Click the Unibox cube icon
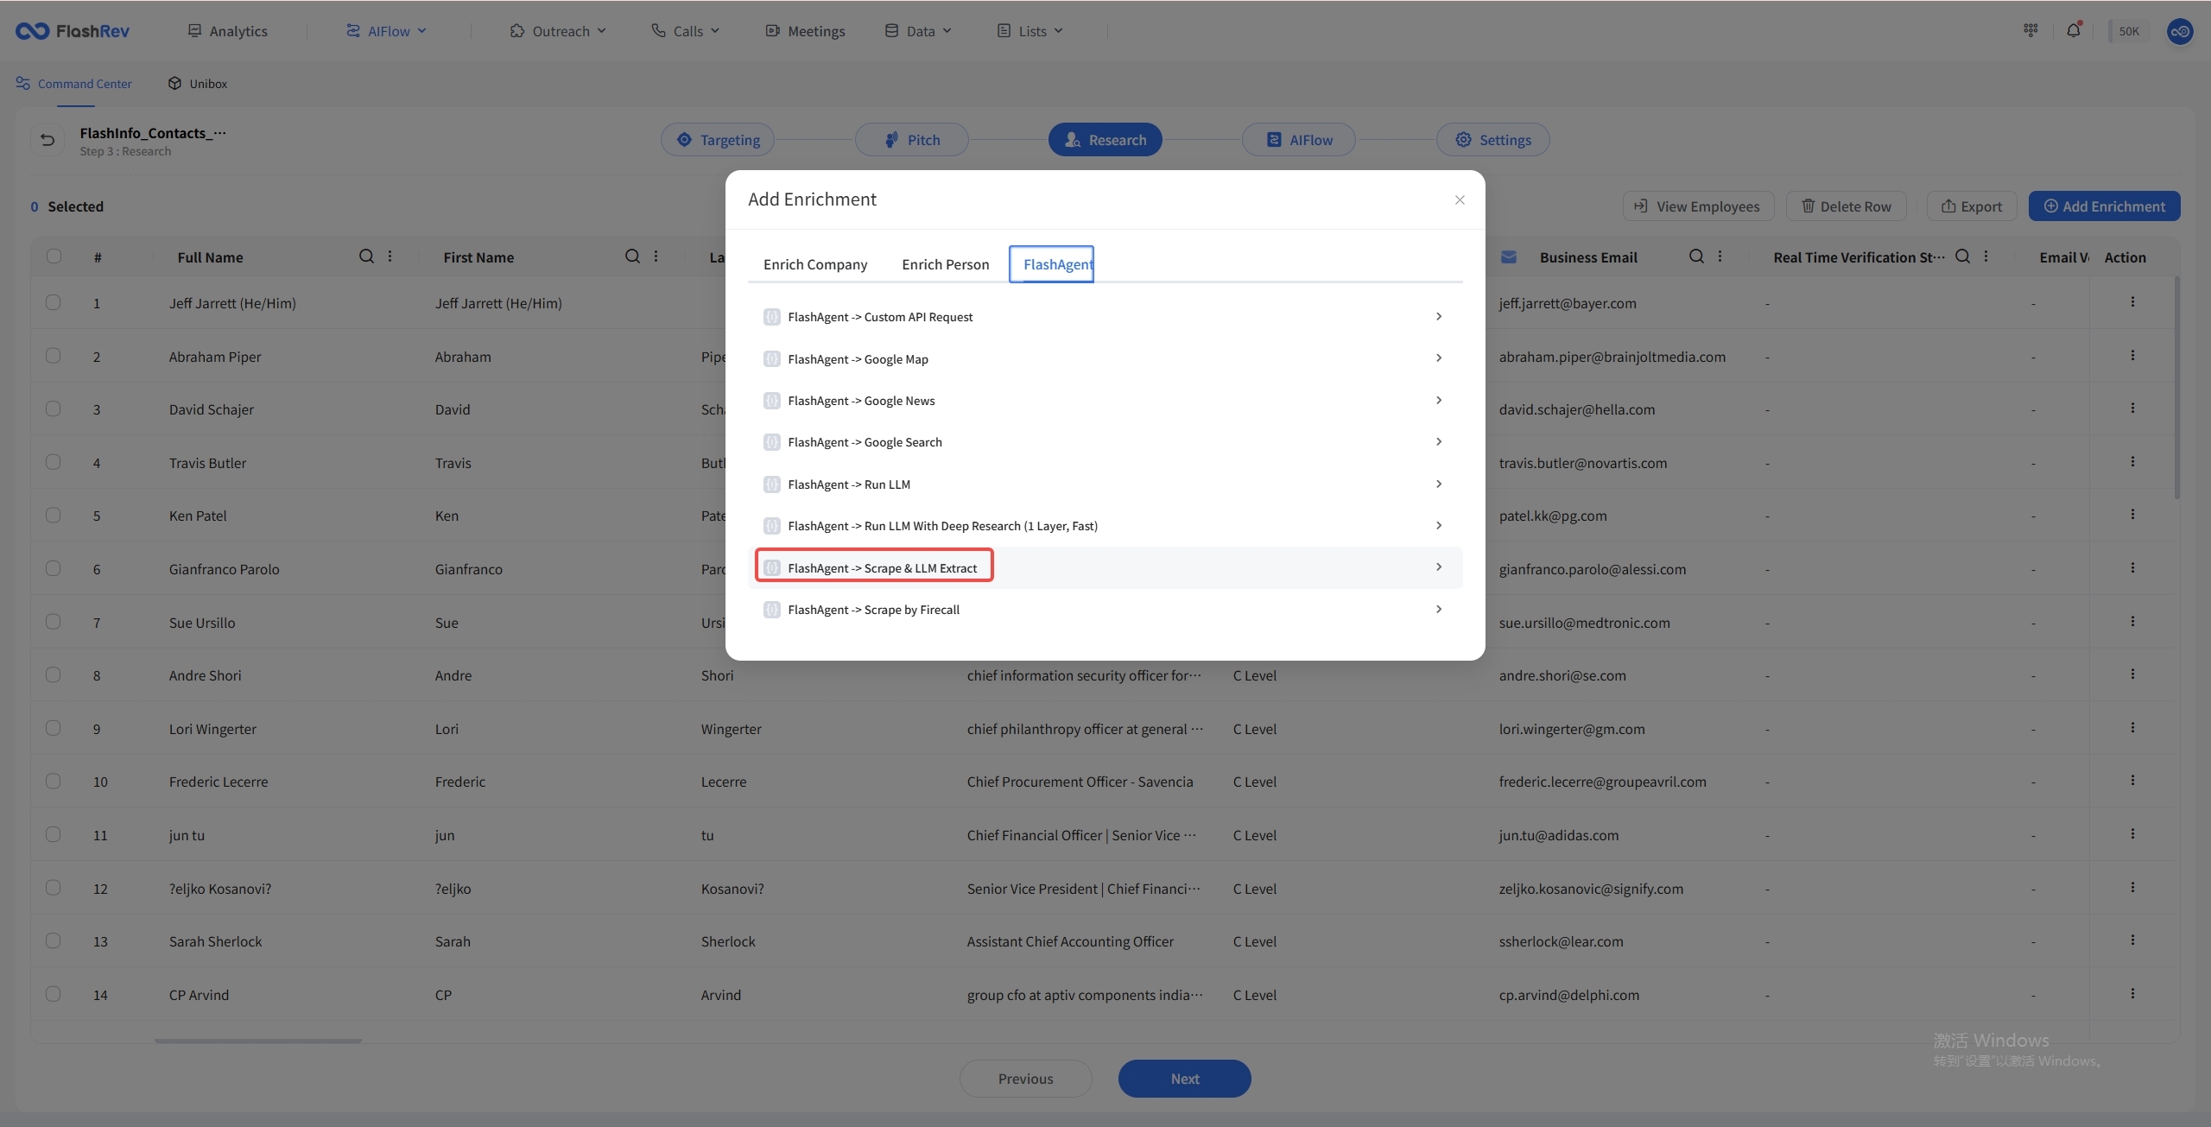The width and height of the screenshot is (2211, 1127). tap(174, 84)
